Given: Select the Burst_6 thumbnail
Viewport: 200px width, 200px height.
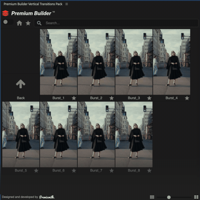Looking at the screenshot, I should pos(59,134).
